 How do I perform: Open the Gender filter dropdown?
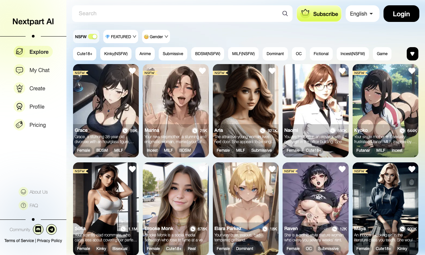pyautogui.click(x=156, y=37)
